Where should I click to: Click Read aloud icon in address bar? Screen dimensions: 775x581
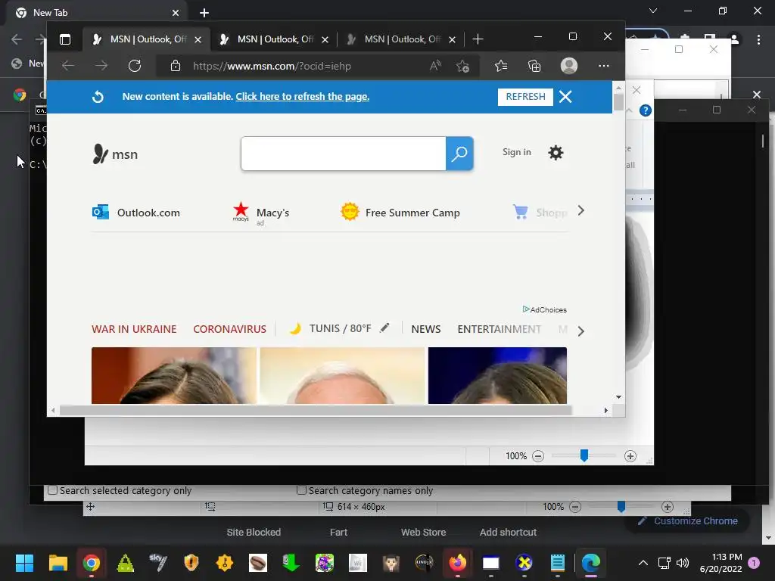(x=435, y=66)
